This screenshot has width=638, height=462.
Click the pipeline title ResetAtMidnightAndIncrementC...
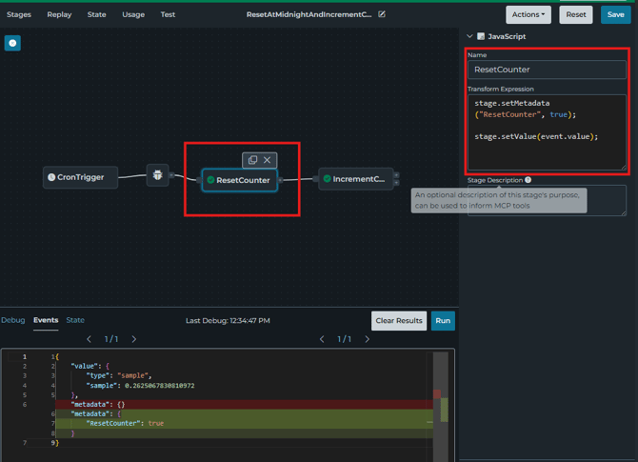click(309, 14)
